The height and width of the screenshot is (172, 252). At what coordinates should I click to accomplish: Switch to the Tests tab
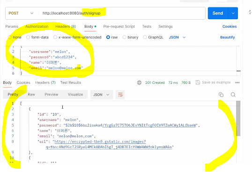(x=147, y=26)
